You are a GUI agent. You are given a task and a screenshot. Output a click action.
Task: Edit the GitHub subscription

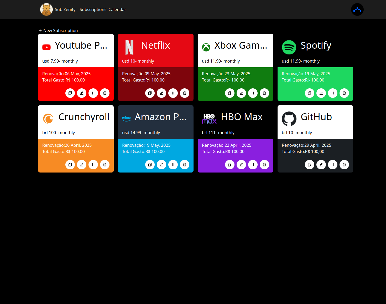tap(321, 165)
